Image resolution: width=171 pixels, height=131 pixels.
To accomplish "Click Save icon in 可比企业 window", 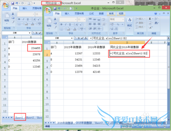I will coord(13,3).
